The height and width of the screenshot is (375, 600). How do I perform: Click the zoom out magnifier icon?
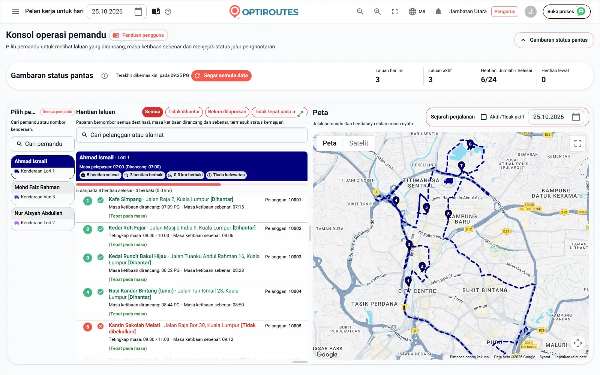click(360, 12)
